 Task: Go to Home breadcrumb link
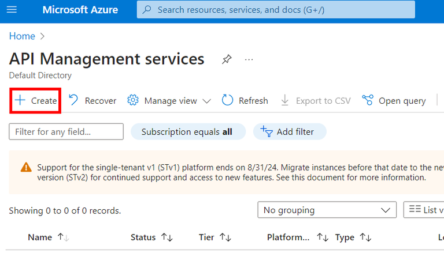(x=22, y=36)
